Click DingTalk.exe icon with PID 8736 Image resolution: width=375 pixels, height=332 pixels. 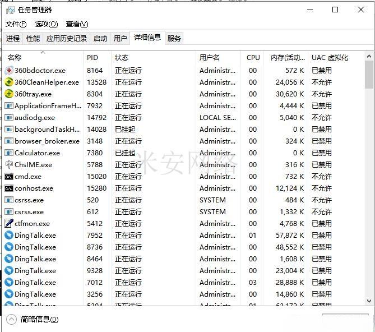9,247
